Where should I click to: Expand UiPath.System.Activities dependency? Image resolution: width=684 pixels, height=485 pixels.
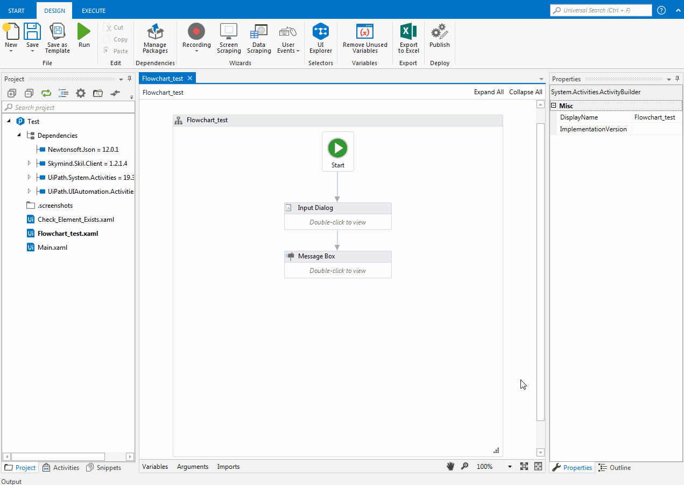click(29, 177)
